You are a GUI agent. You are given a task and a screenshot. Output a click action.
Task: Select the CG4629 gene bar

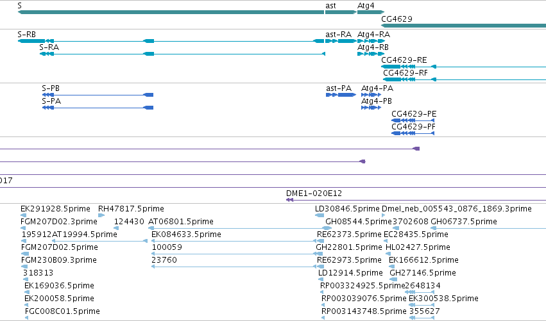[463, 26]
